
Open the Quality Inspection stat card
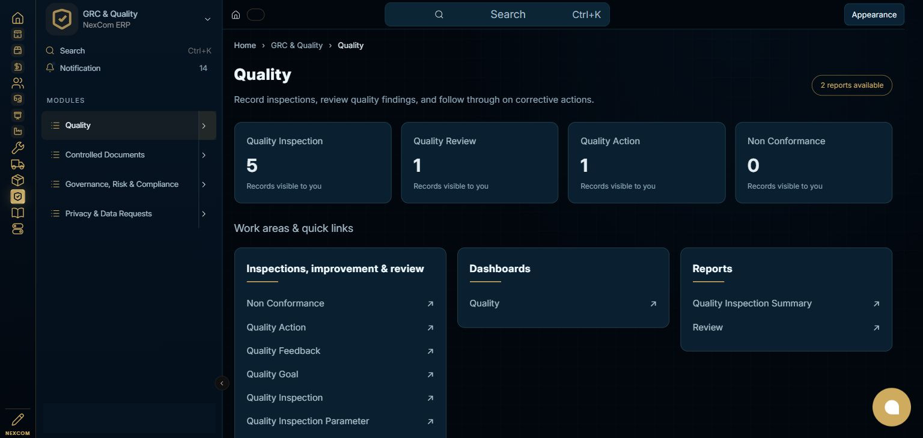[x=312, y=163]
